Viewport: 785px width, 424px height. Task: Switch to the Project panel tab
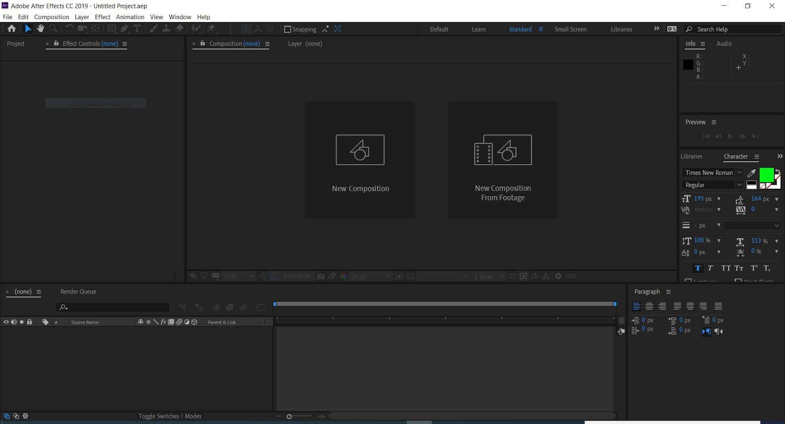tap(16, 44)
